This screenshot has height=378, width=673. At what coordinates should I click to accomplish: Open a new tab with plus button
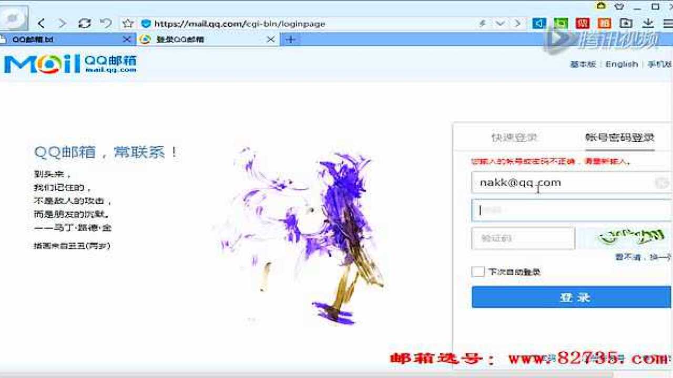point(290,39)
